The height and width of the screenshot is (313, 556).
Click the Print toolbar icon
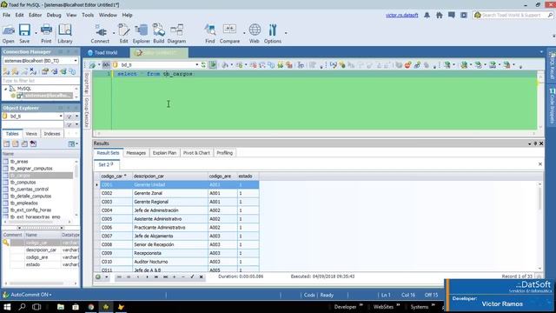tap(46, 34)
